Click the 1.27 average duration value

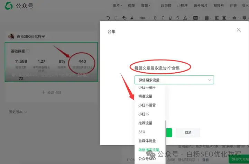(x=41, y=61)
